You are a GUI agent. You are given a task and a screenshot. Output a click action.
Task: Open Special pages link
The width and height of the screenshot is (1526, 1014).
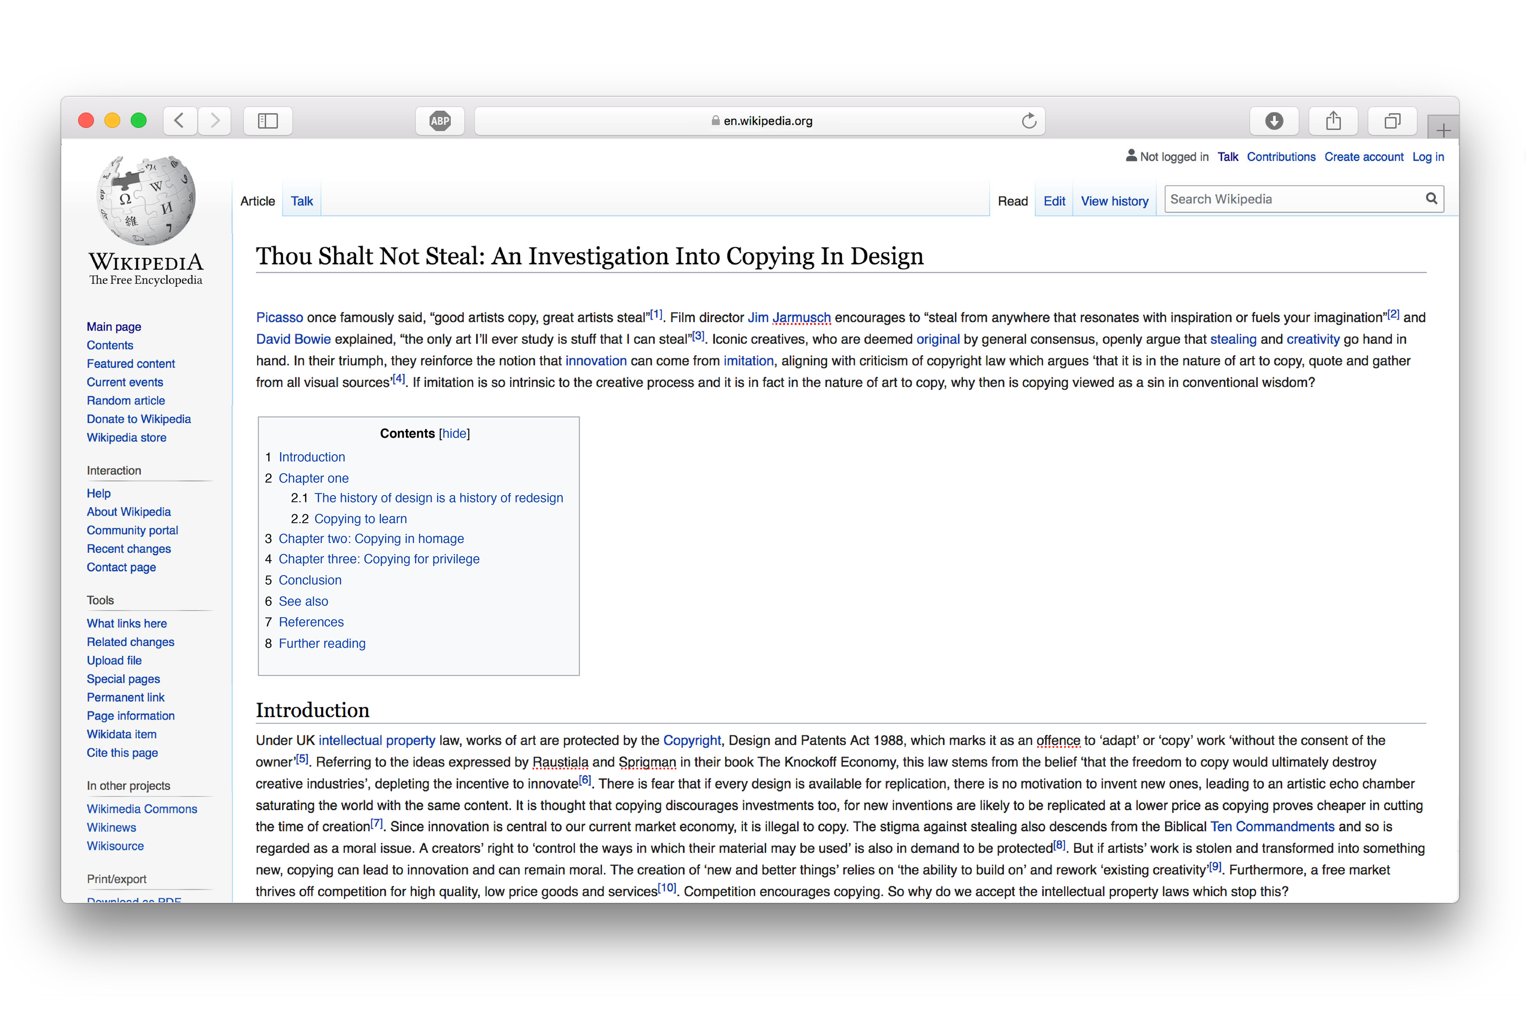tap(123, 679)
